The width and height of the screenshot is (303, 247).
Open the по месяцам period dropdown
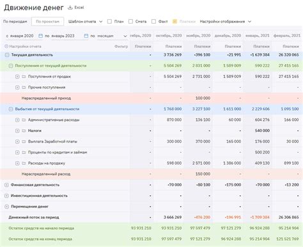(112, 36)
